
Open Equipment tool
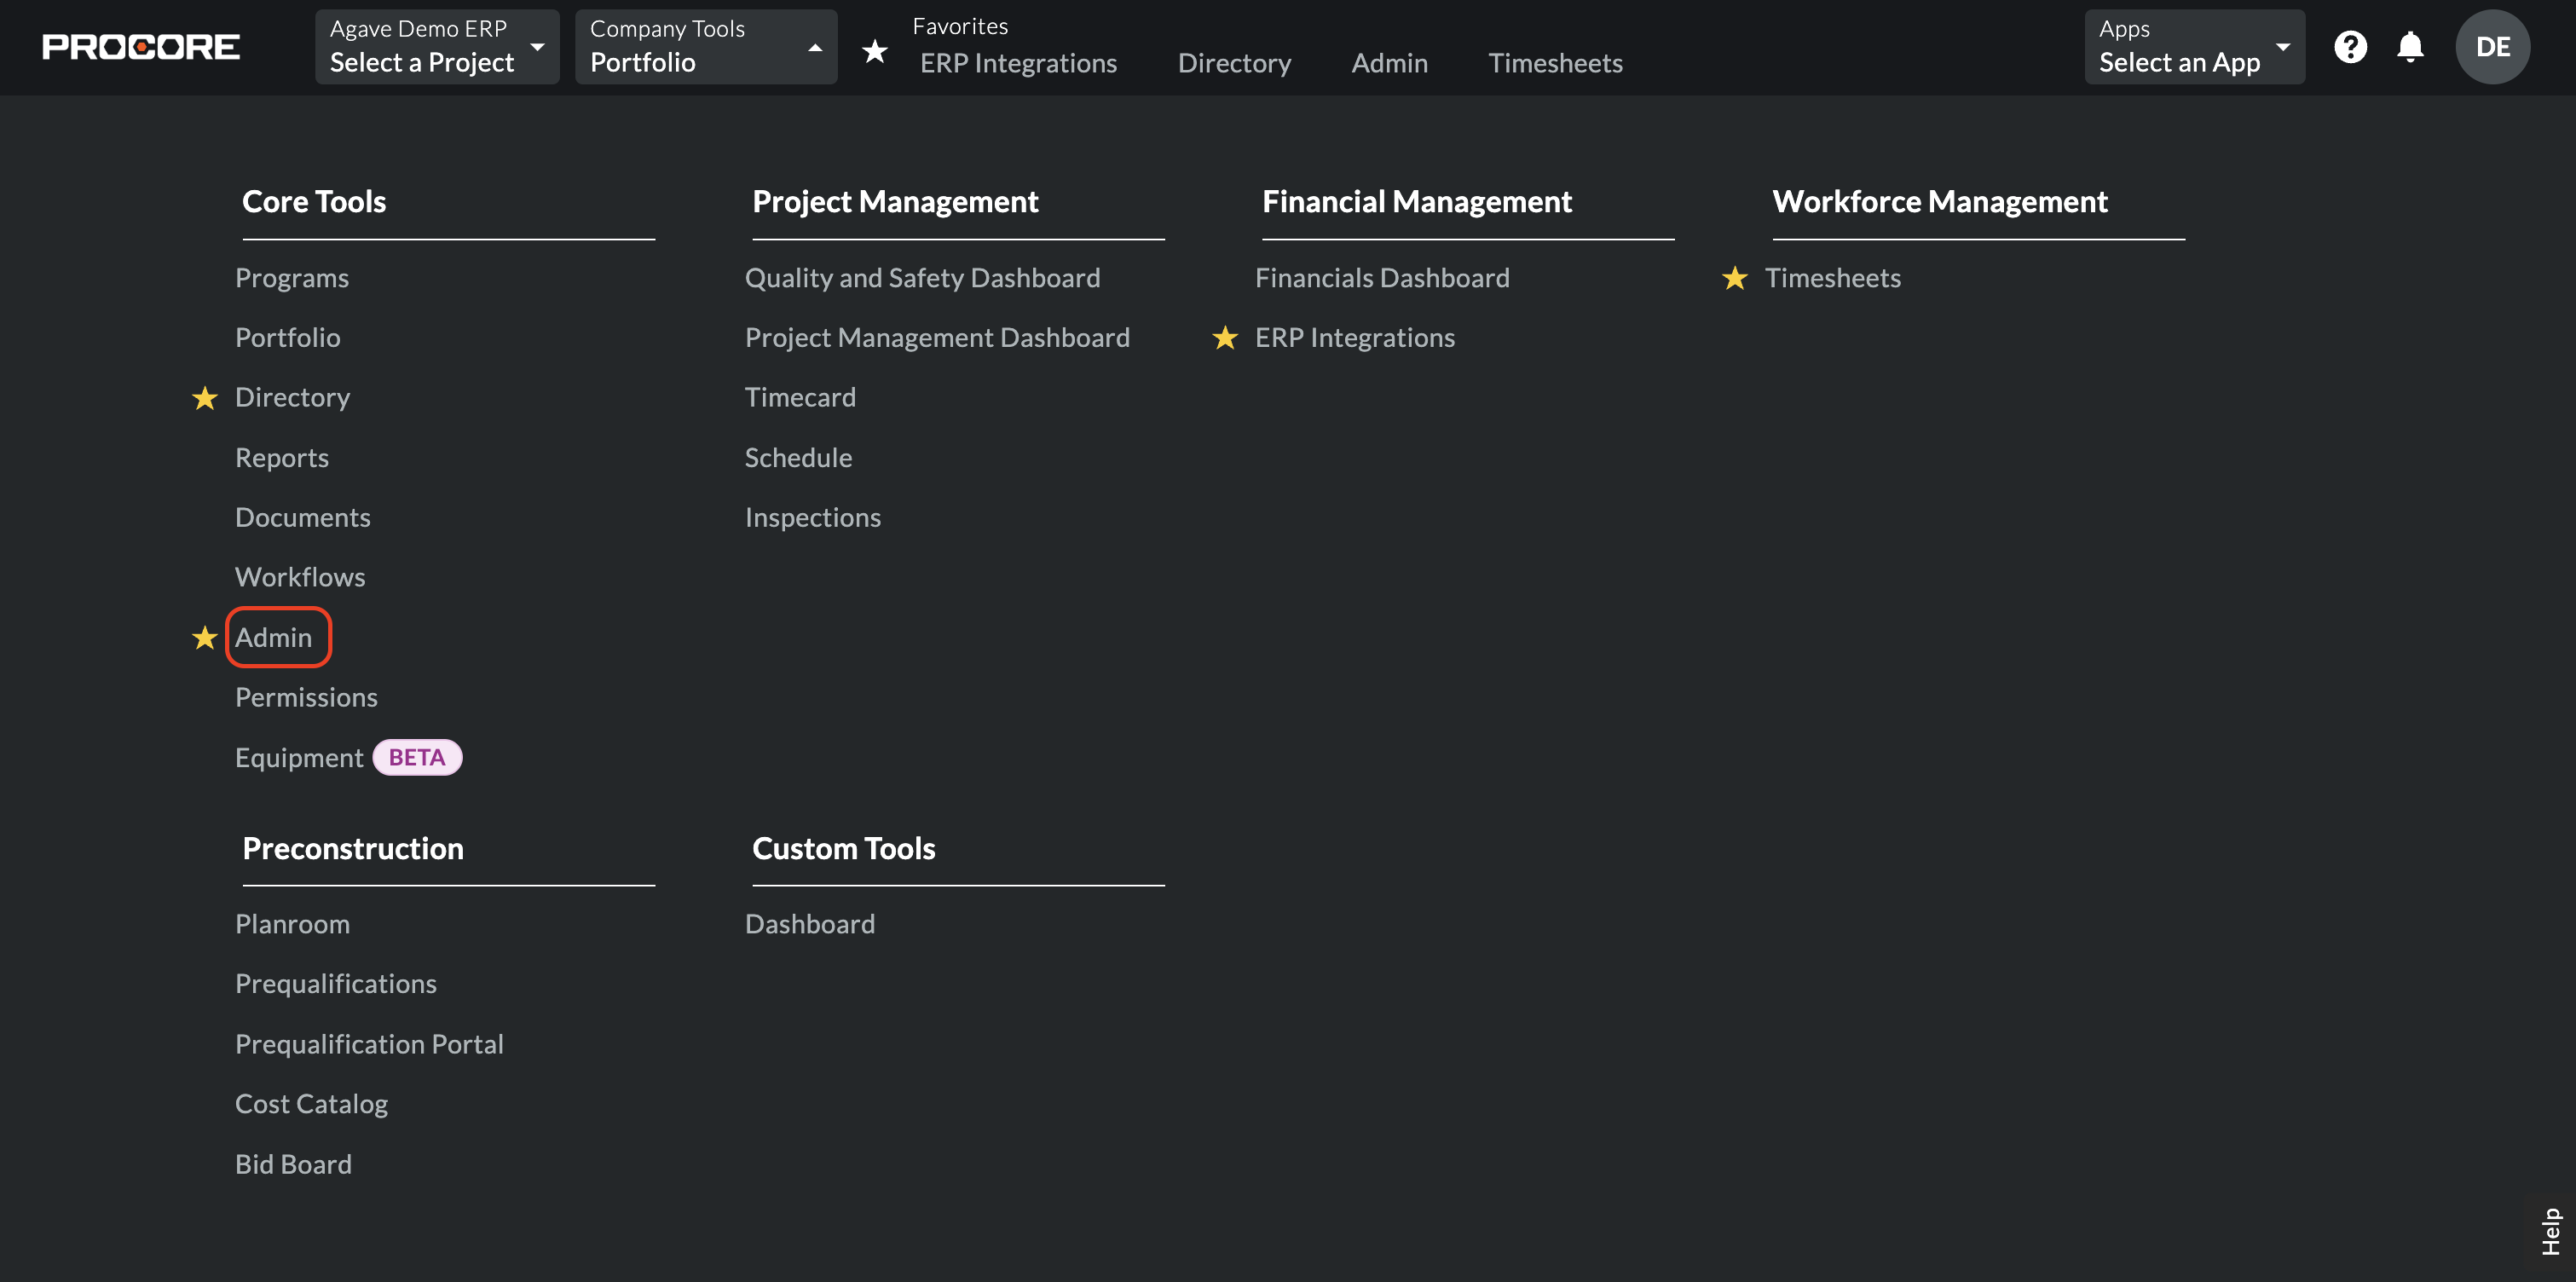[299, 758]
